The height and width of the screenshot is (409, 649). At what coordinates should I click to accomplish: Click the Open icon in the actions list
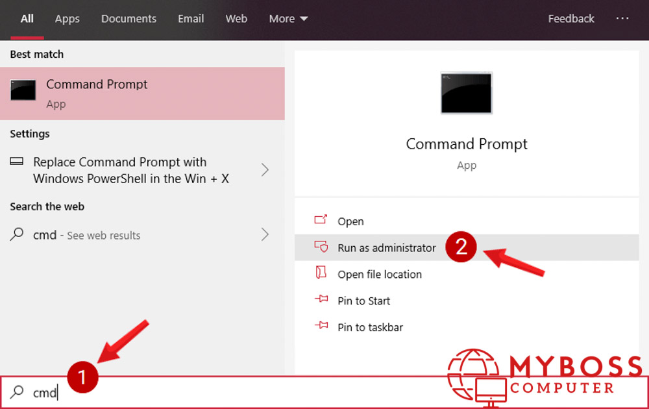click(x=321, y=221)
